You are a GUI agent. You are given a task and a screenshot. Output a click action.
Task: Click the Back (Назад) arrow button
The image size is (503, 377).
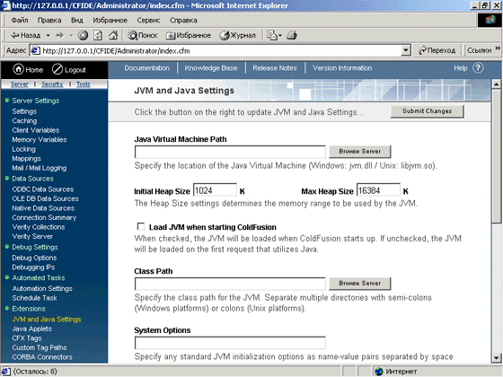point(25,35)
